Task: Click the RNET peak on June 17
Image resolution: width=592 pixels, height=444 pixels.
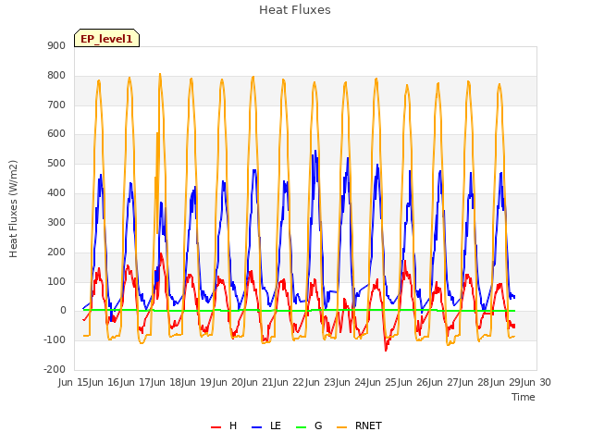Action: tap(160, 74)
